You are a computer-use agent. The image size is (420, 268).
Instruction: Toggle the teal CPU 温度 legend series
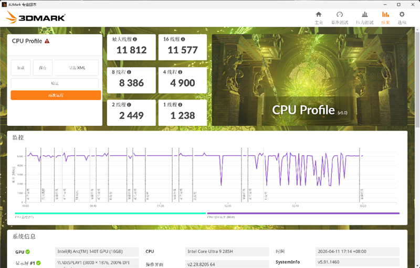coord(110,213)
